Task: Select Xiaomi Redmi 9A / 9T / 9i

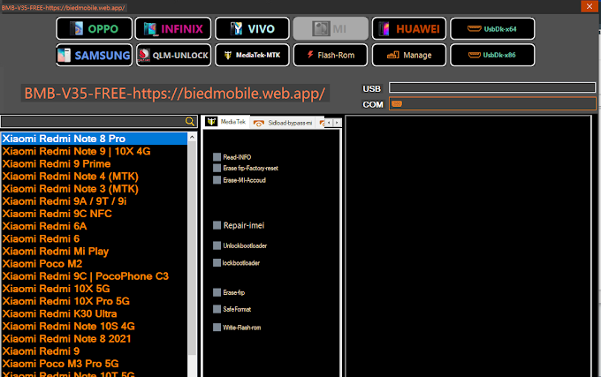Action: [95, 201]
